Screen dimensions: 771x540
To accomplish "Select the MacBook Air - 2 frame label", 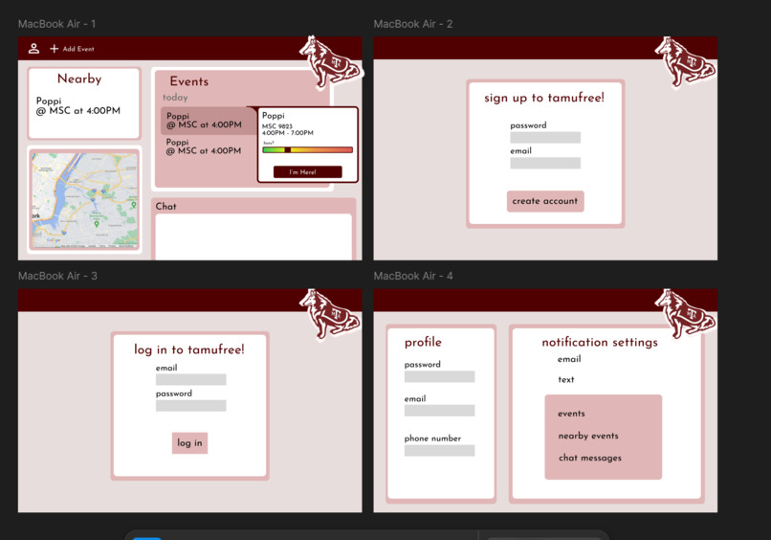I will [413, 24].
